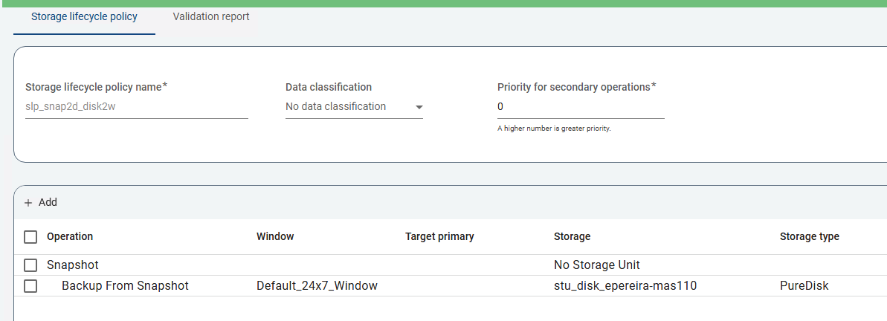Sort by the Operation column header
This screenshot has width=887, height=321.
(70, 237)
